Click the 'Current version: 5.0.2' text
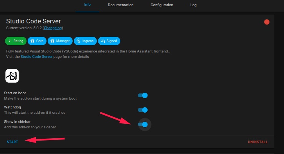 point(24,28)
